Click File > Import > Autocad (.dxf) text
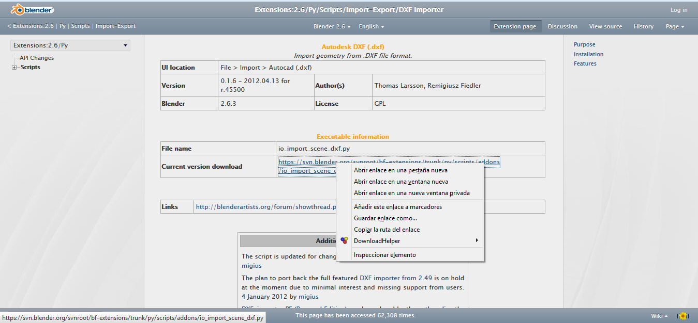The image size is (698, 323). 266,68
